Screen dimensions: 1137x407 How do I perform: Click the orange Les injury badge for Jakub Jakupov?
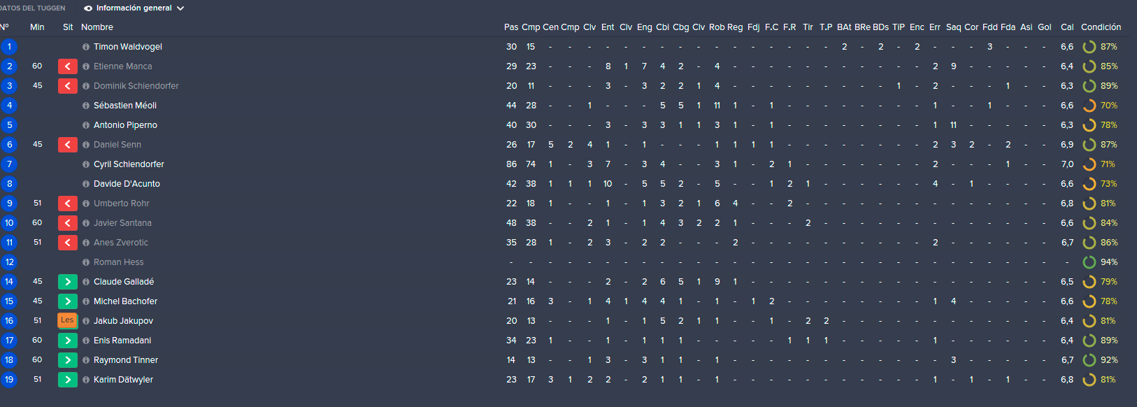point(68,320)
